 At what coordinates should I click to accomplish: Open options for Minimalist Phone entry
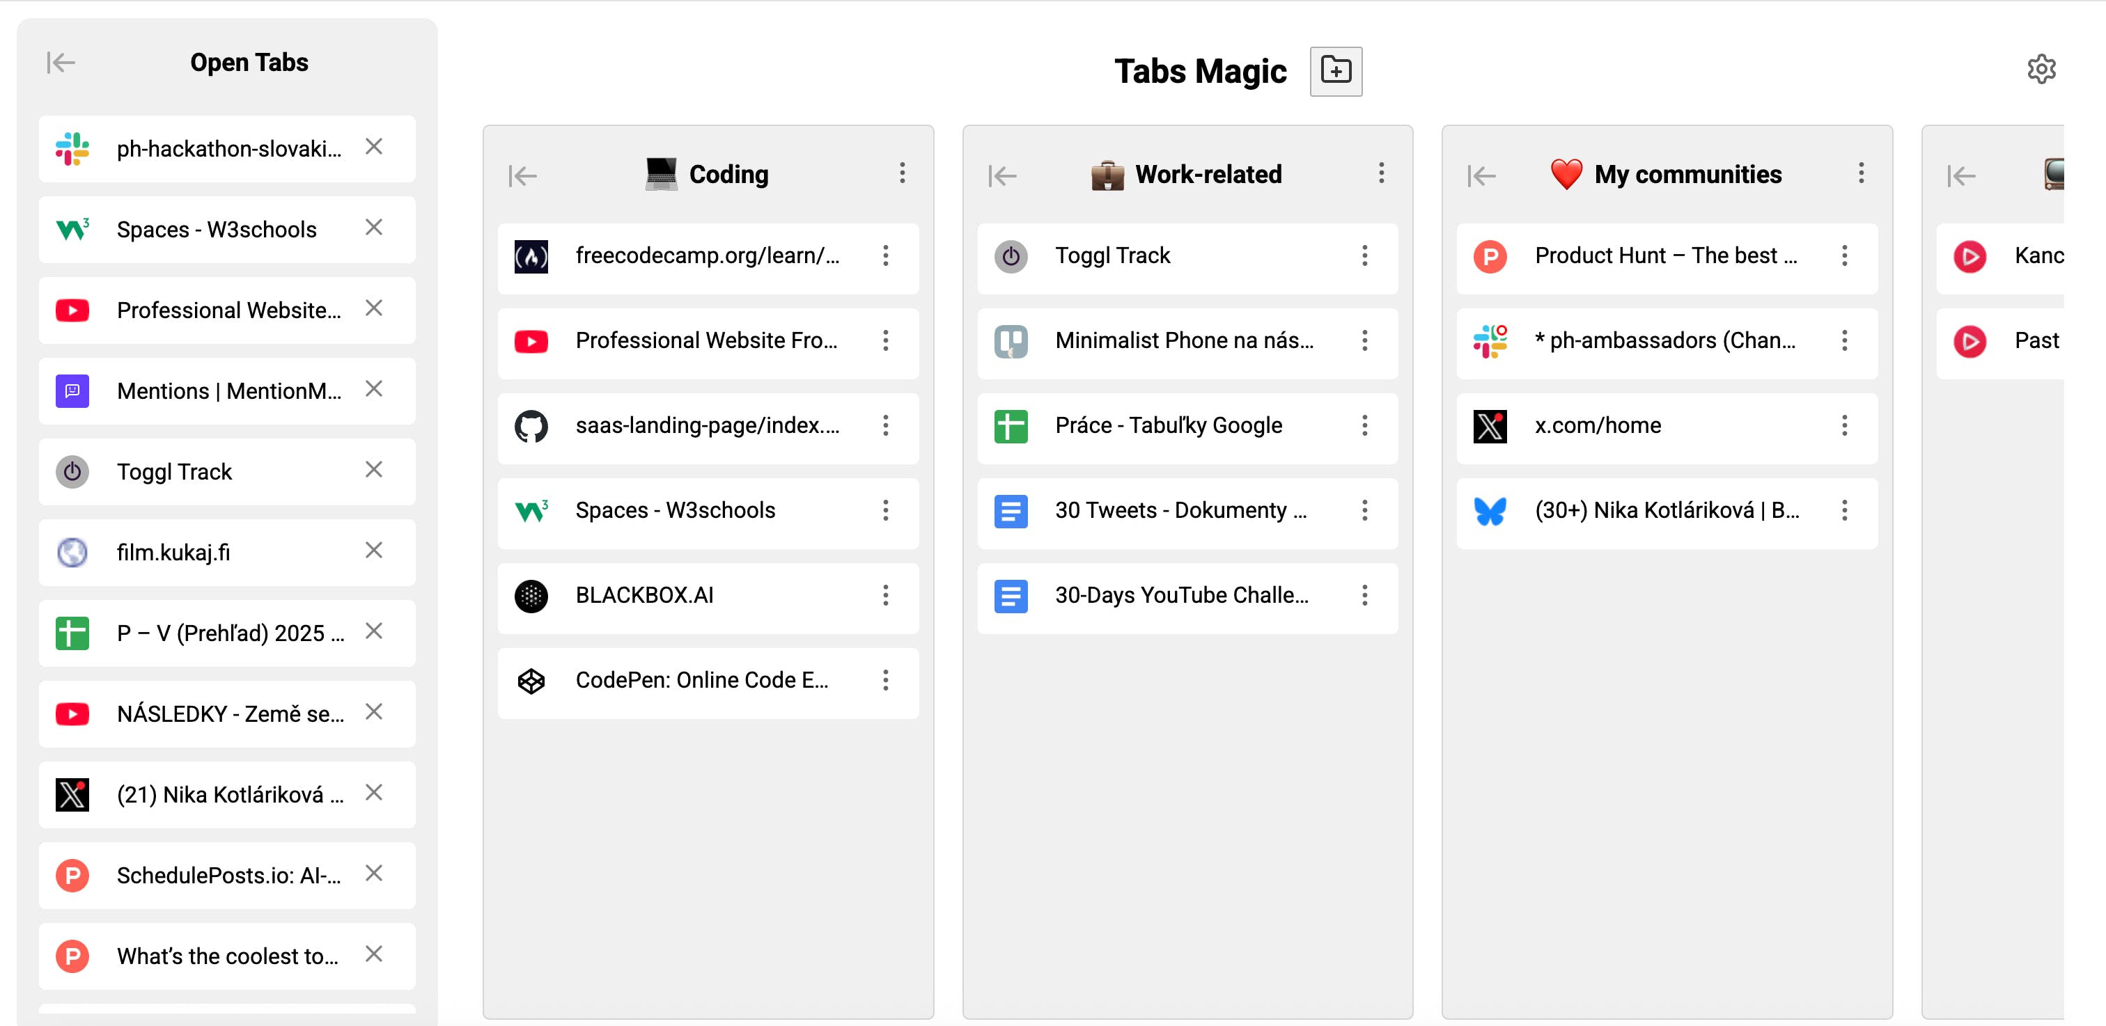[x=1364, y=340]
